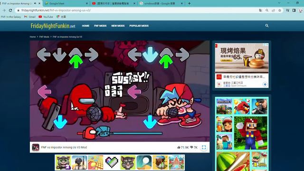The height and width of the screenshot is (171, 304).
Task: Bookmark this page with the star icon
Action: click(280, 10)
